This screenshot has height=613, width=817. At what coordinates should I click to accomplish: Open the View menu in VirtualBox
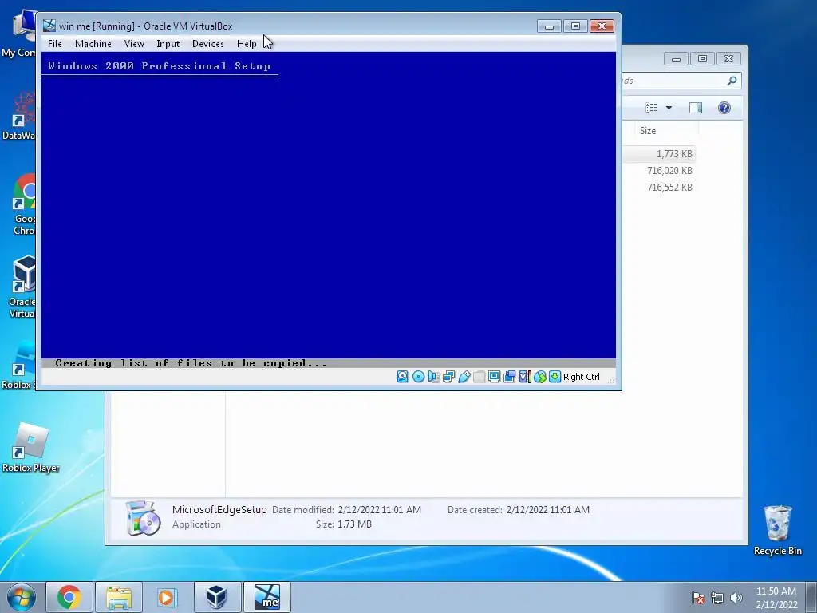[134, 44]
